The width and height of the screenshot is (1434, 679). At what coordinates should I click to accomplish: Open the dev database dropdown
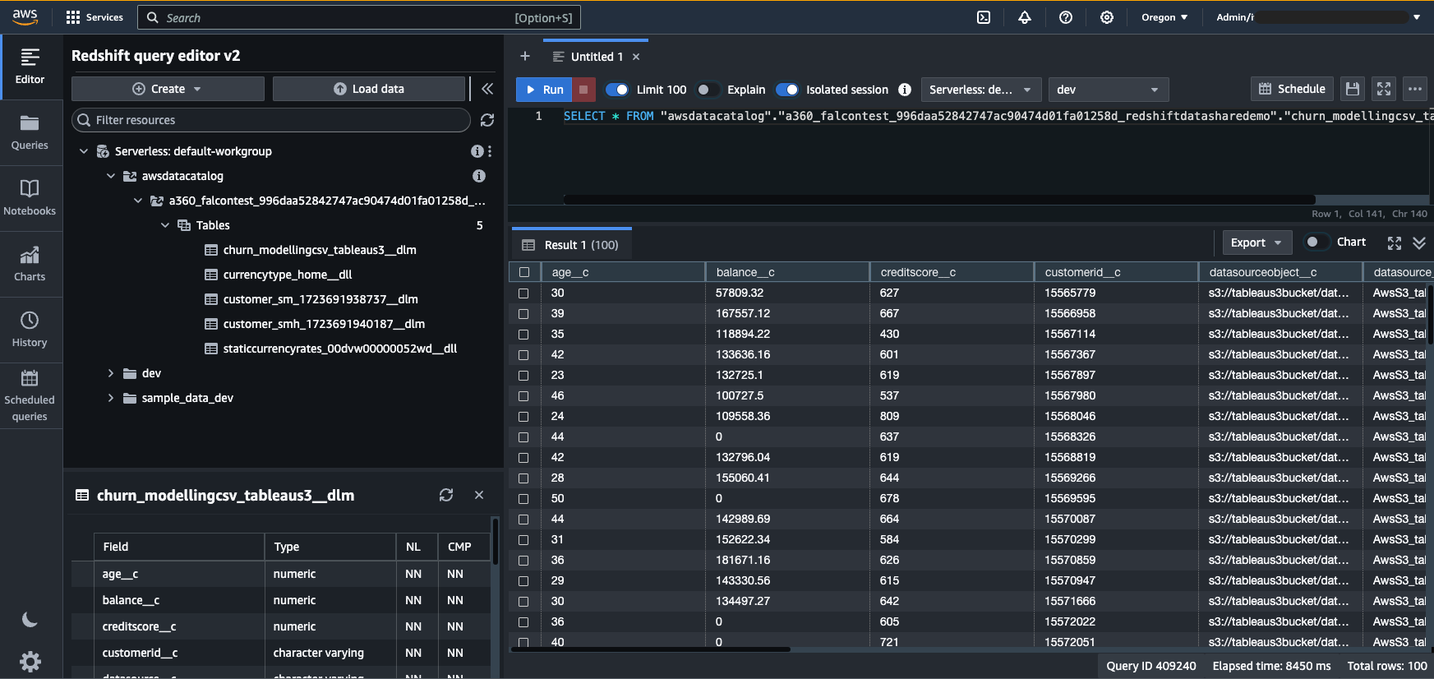(1108, 90)
